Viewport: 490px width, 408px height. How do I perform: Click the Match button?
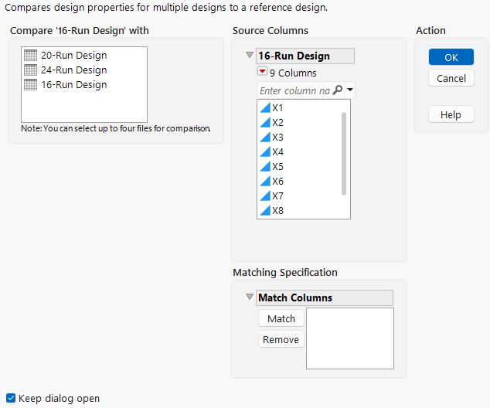coord(281,319)
